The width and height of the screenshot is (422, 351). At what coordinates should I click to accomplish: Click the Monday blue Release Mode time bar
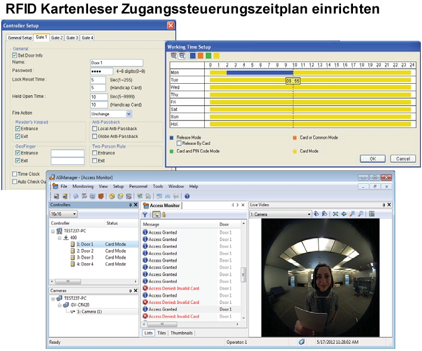point(260,72)
